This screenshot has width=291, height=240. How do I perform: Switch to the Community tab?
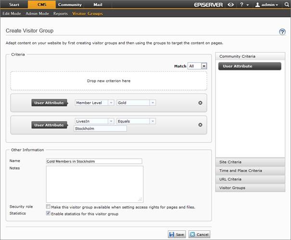pyautogui.click(x=70, y=5)
